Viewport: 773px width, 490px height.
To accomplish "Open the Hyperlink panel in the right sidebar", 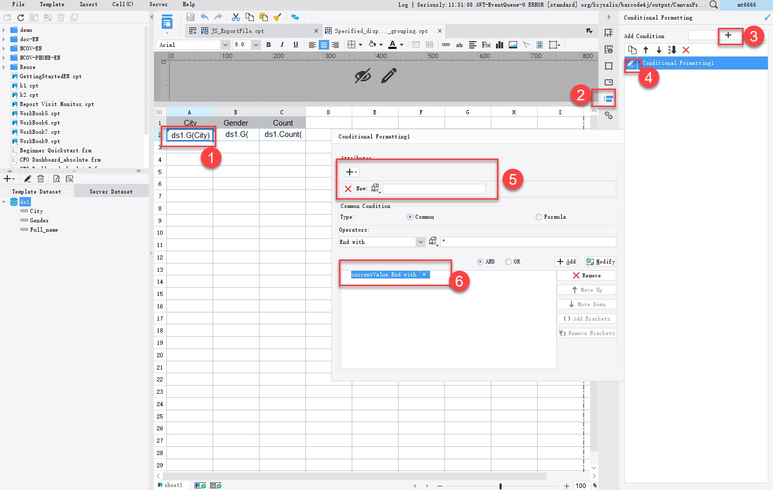I will [609, 115].
